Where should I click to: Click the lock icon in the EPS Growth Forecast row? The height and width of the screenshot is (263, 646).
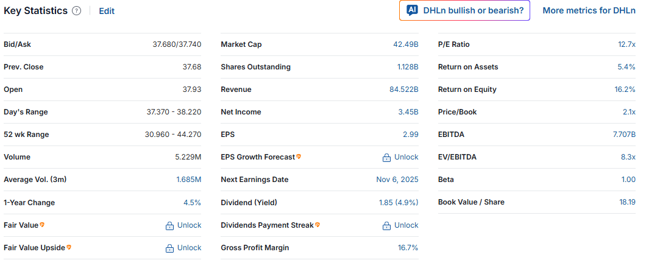pyautogui.click(x=387, y=158)
